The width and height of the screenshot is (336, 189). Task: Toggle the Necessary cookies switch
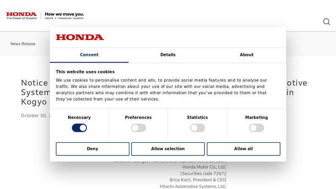[79, 128]
